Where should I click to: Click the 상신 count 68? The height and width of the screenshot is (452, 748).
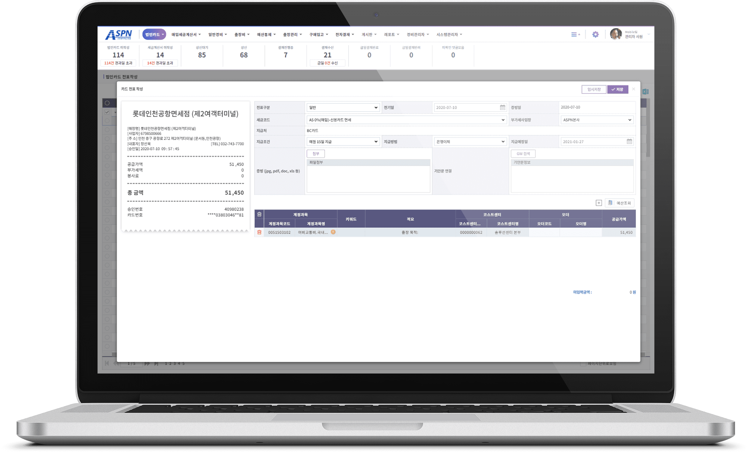[x=244, y=55]
